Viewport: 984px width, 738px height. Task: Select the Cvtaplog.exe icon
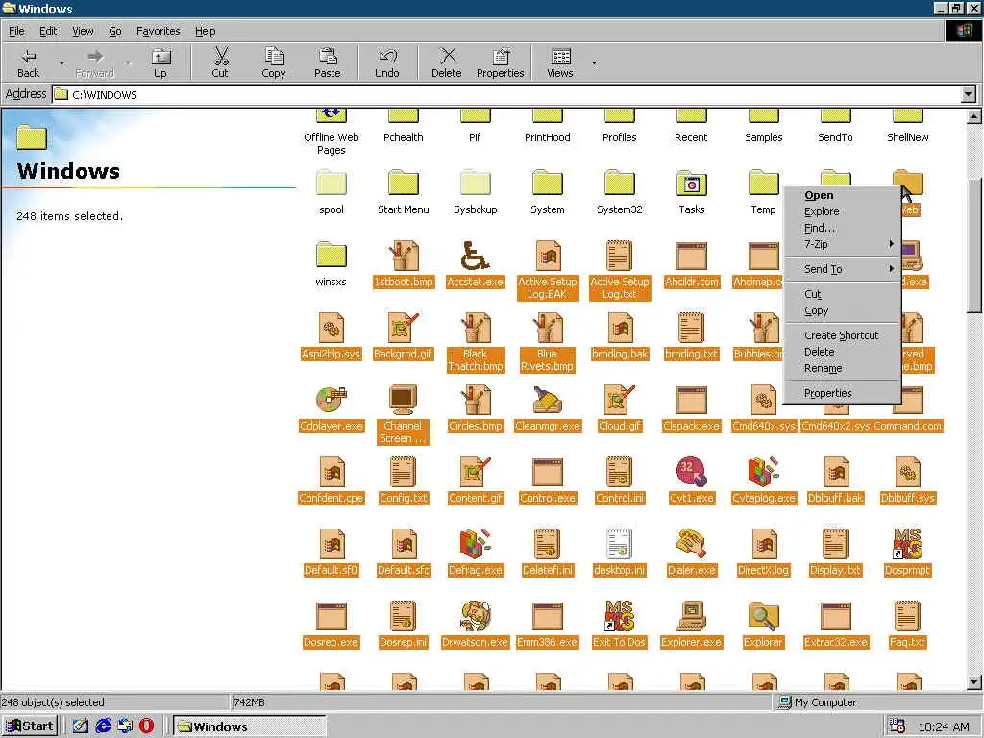pos(763,472)
